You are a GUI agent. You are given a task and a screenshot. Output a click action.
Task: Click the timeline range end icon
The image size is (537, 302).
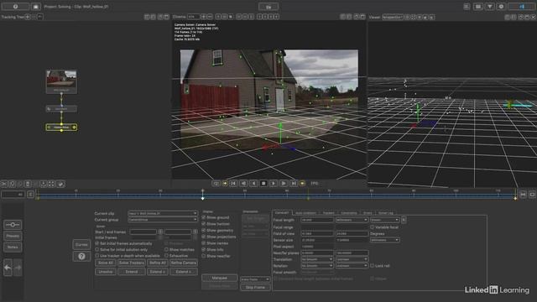coord(523,195)
